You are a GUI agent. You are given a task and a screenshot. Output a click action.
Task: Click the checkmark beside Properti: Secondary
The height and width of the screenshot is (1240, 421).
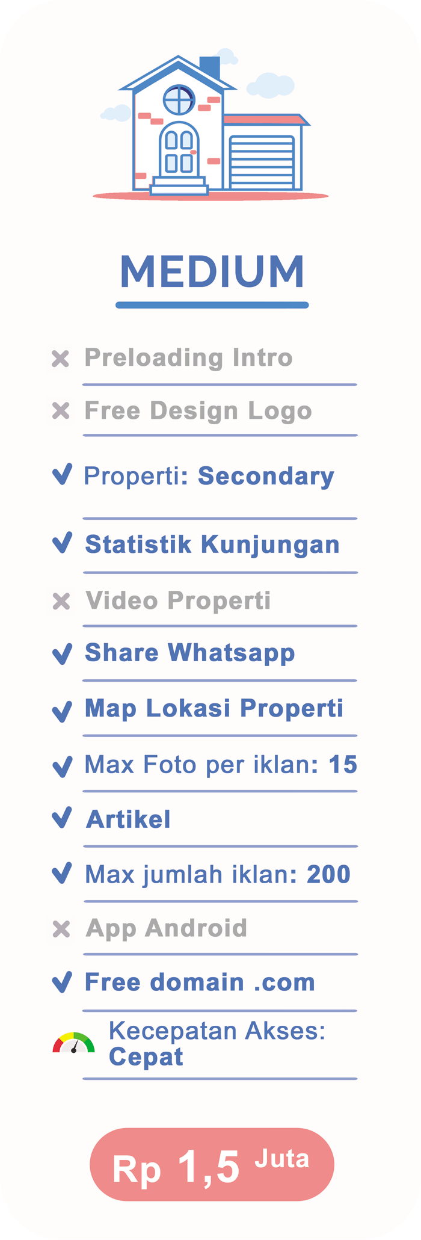63,474
